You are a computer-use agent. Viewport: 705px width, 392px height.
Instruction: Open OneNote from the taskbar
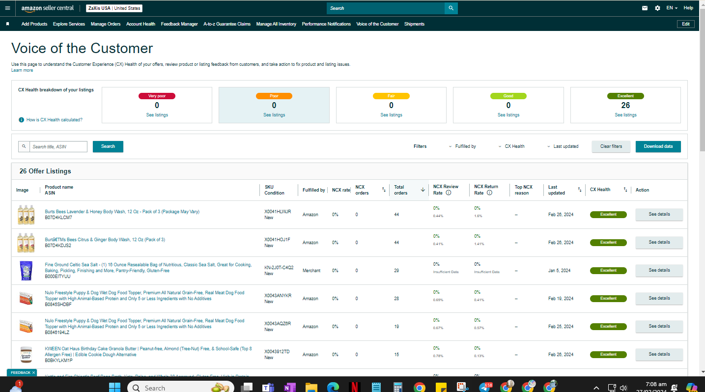click(289, 388)
